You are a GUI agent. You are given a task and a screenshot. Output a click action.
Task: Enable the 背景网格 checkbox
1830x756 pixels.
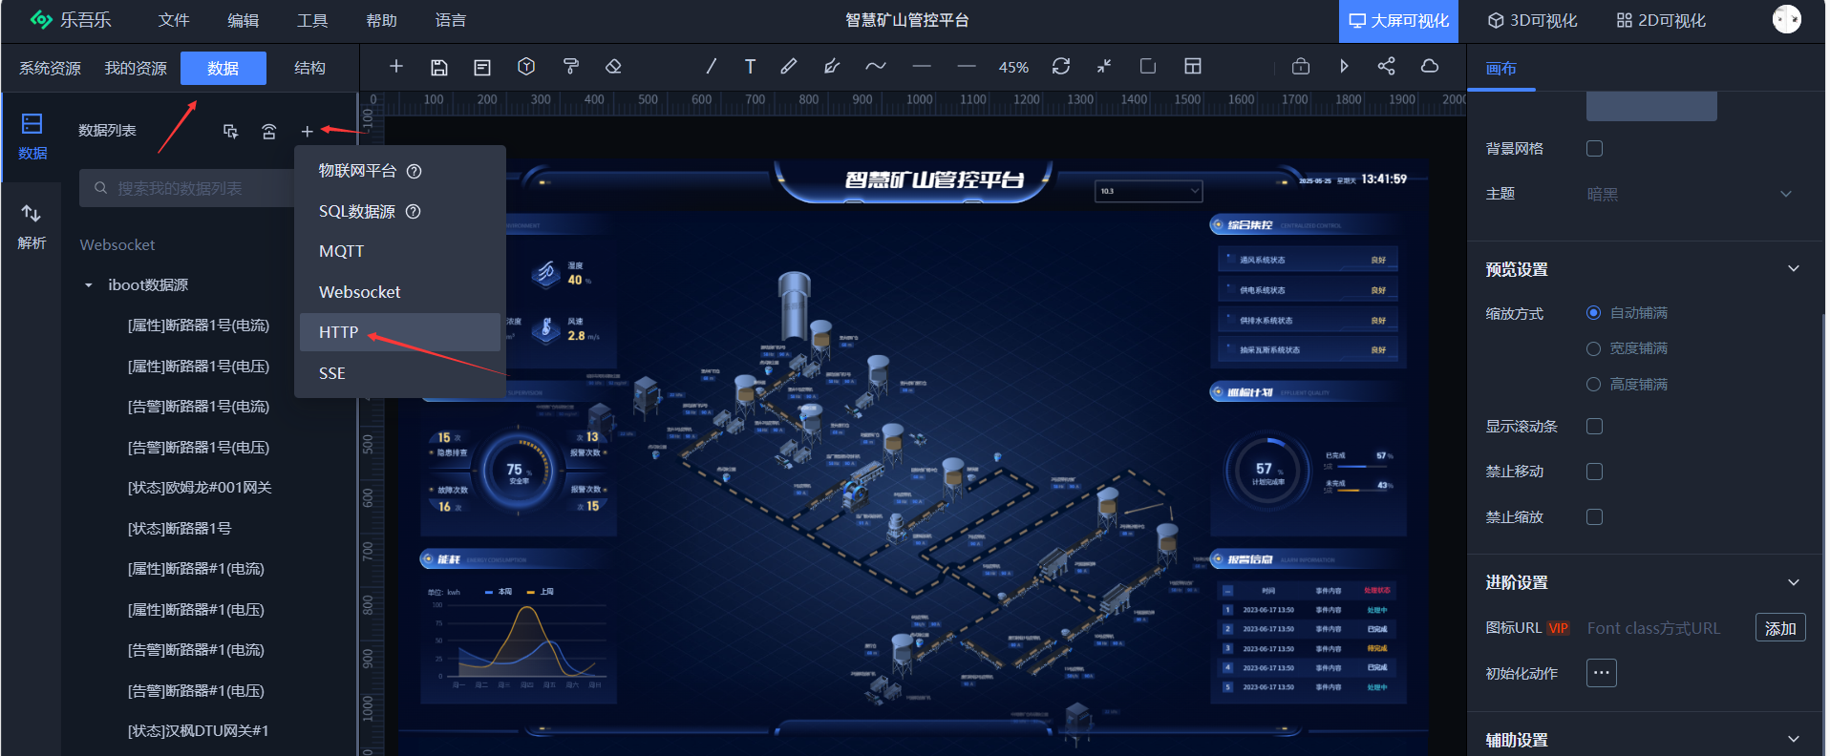click(1594, 149)
